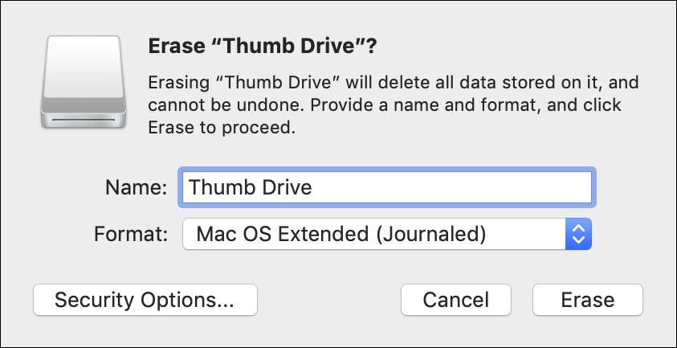Click the Erase "Thumb Drive"? heading
This screenshot has height=348, width=677.
263,47
